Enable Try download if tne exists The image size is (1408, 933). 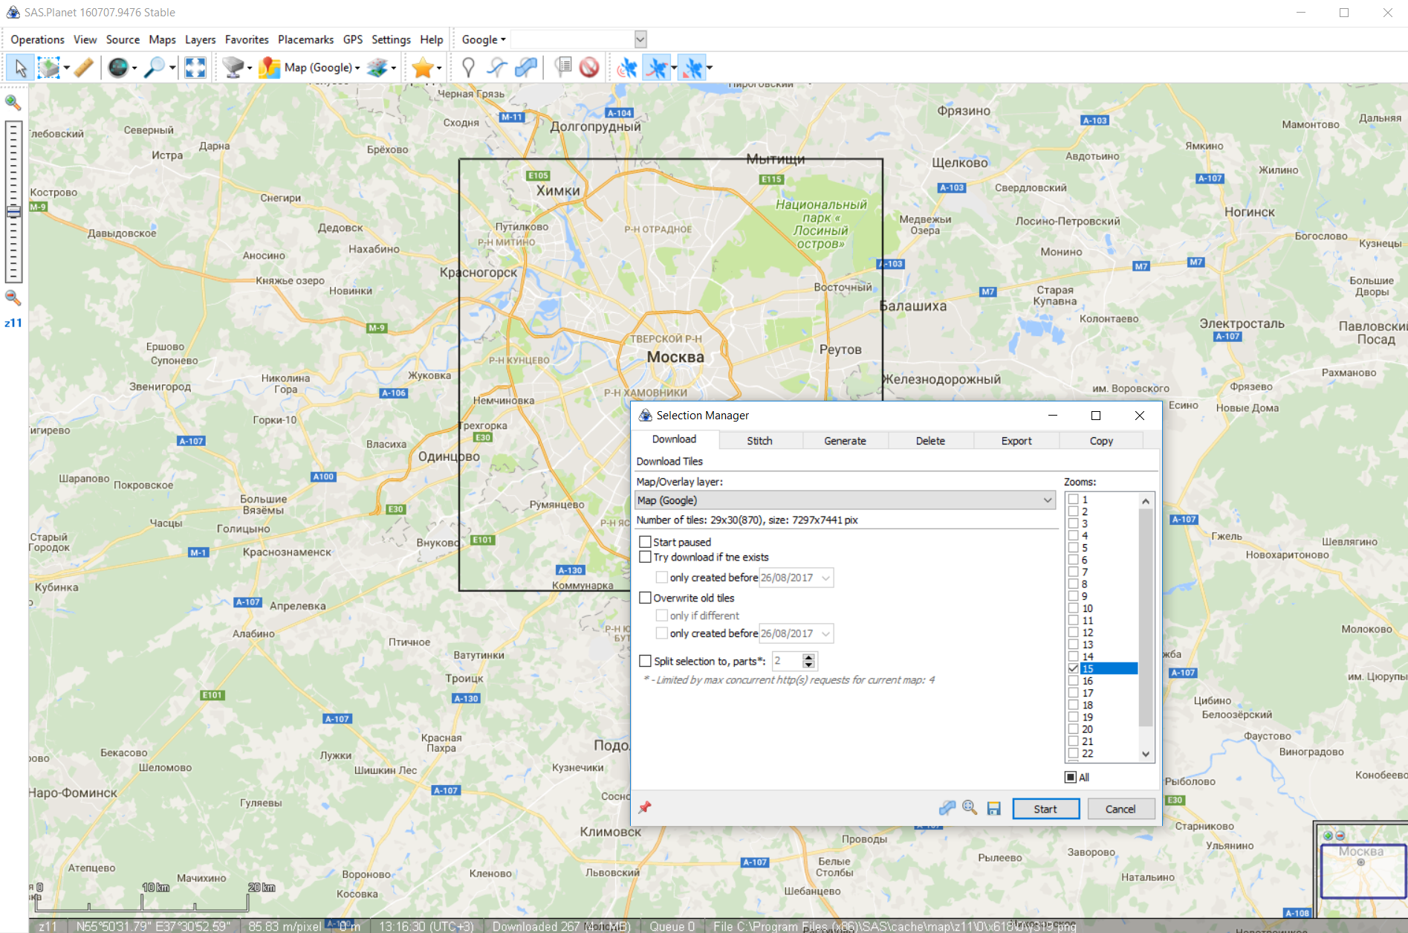point(645,557)
